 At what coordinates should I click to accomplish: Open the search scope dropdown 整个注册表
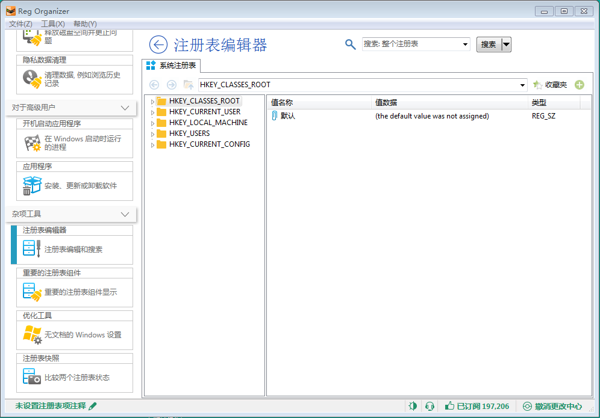click(x=465, y=45)
